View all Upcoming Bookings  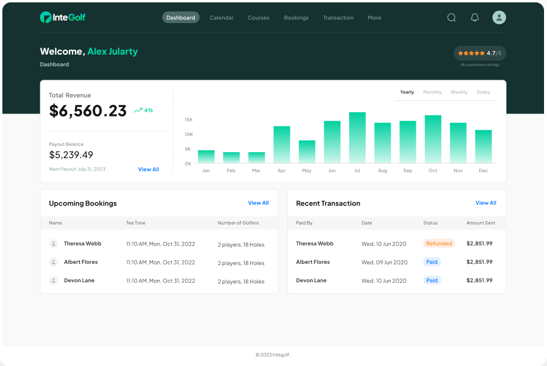point(258,203)
